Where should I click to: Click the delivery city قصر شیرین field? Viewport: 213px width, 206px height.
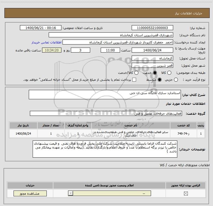[x=152, y=66]
